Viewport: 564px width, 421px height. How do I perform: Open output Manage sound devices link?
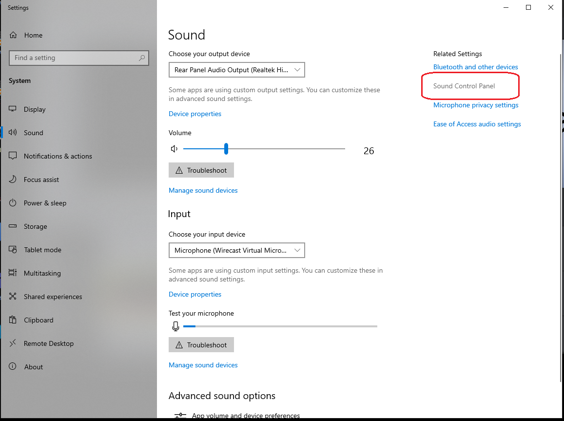[x=203, y=190]
